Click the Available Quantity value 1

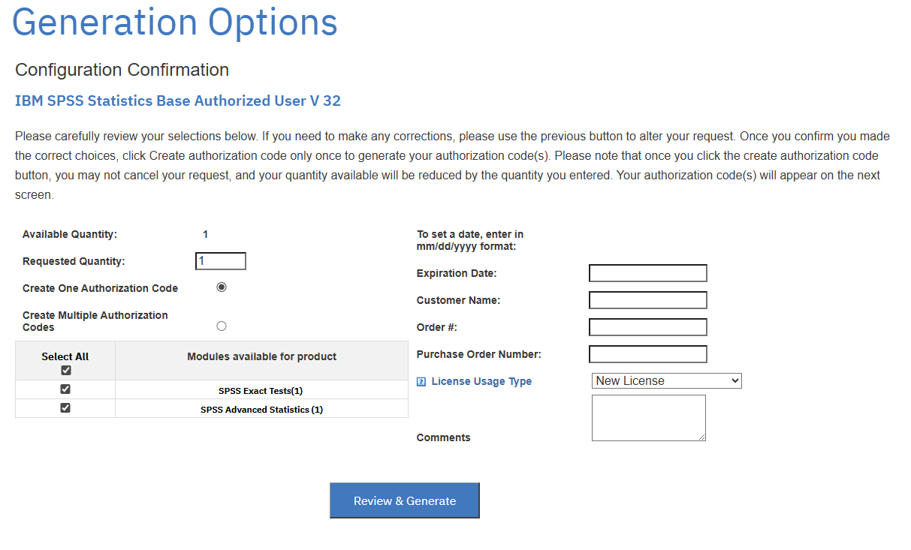coord(206,234)
